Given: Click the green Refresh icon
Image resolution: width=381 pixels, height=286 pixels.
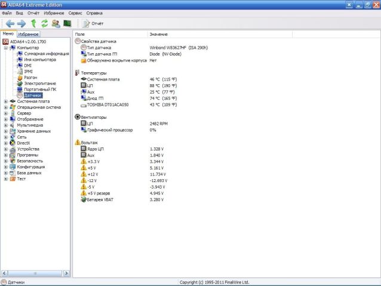Looking at the screenshot, I should tap(44, 23).
